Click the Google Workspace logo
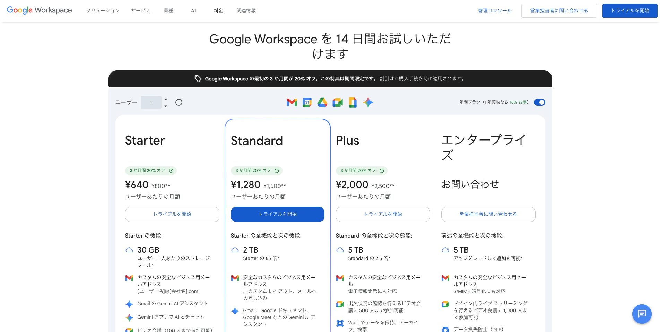 39,10
